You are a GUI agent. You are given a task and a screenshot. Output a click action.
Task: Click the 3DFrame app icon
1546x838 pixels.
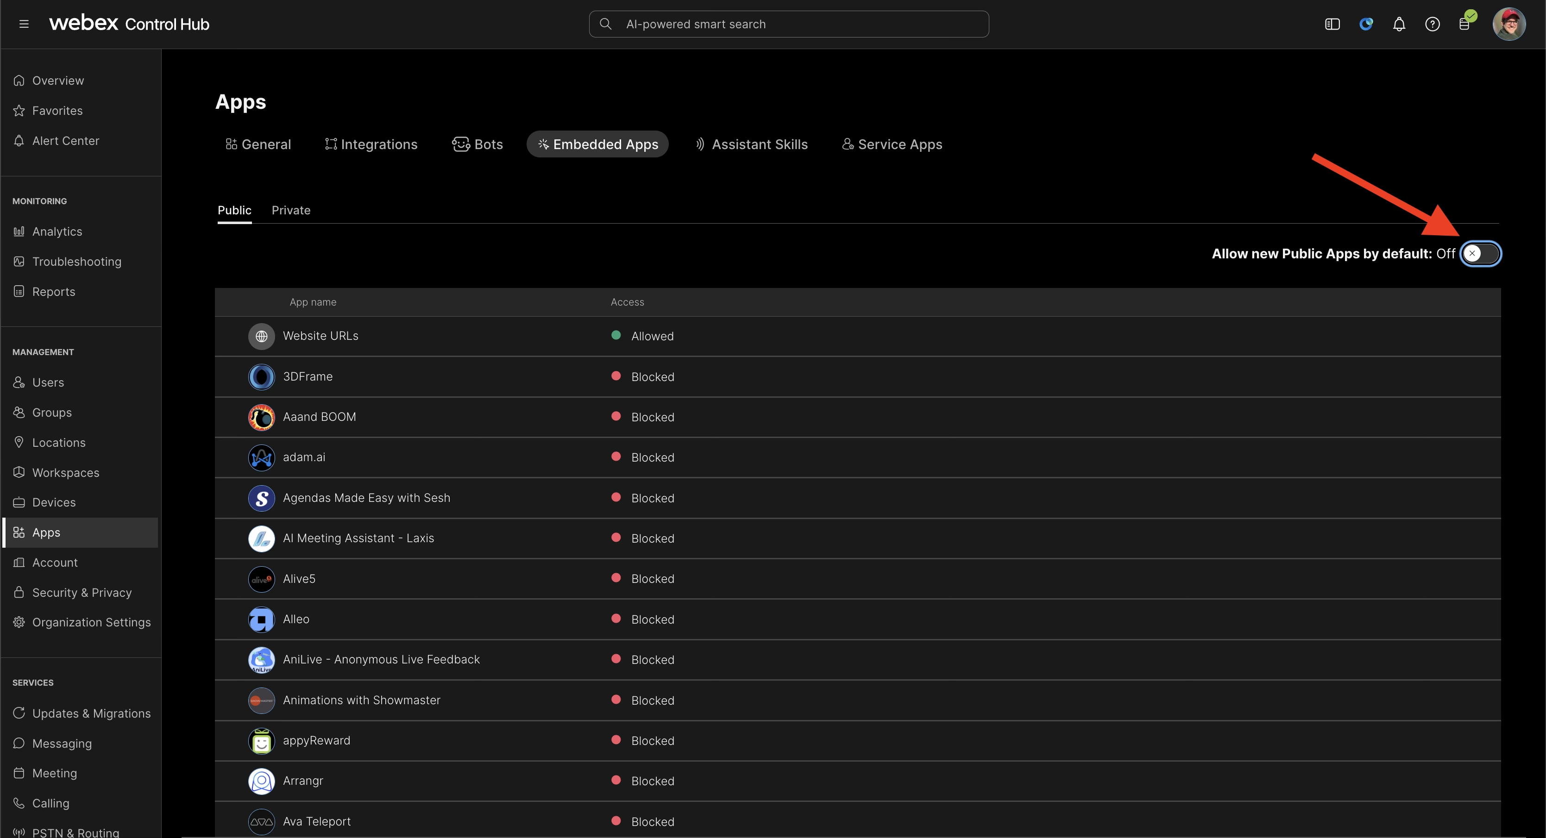pyautogui.click(x=262, y=377)
